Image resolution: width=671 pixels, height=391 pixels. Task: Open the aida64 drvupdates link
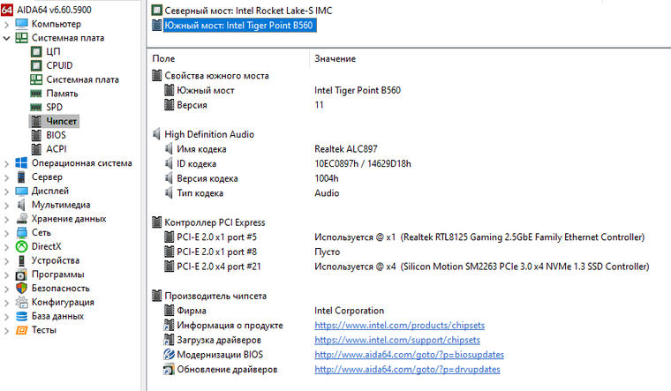407,369
